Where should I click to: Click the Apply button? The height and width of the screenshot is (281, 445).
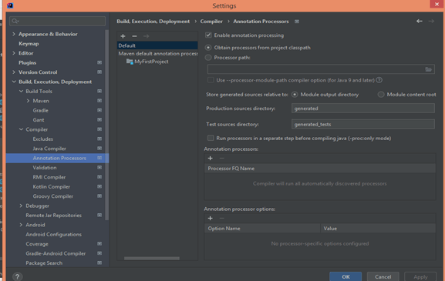pos(420,276)
